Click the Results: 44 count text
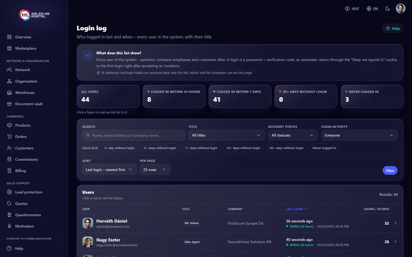The width and height of the screenshot is (412, 257). [x=388, y=195]
